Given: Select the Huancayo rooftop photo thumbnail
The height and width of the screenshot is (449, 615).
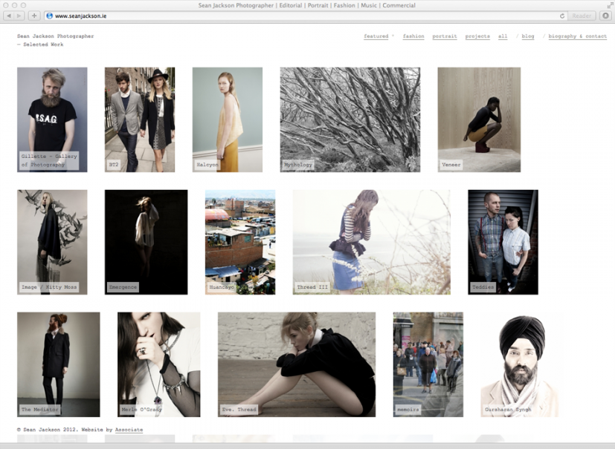Looking at the screenshot, I should click(x=240, y=242).
